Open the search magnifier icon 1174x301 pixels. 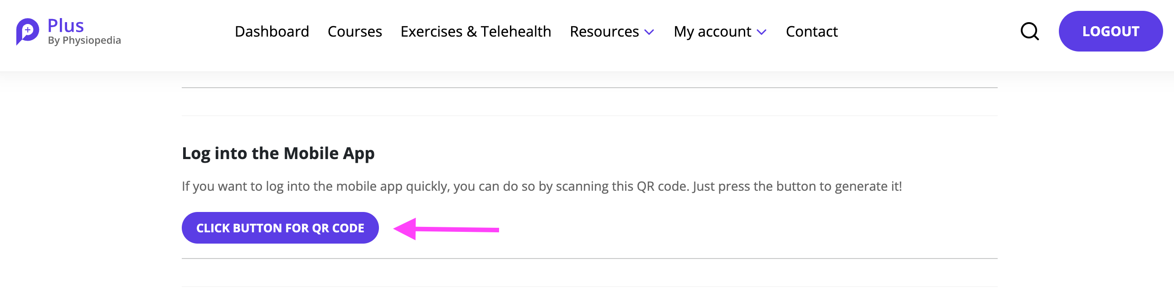point(1029,31)
